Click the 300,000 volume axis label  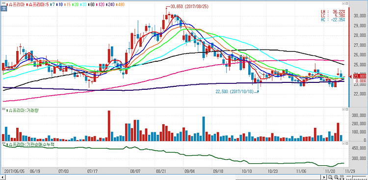point(359,115)
